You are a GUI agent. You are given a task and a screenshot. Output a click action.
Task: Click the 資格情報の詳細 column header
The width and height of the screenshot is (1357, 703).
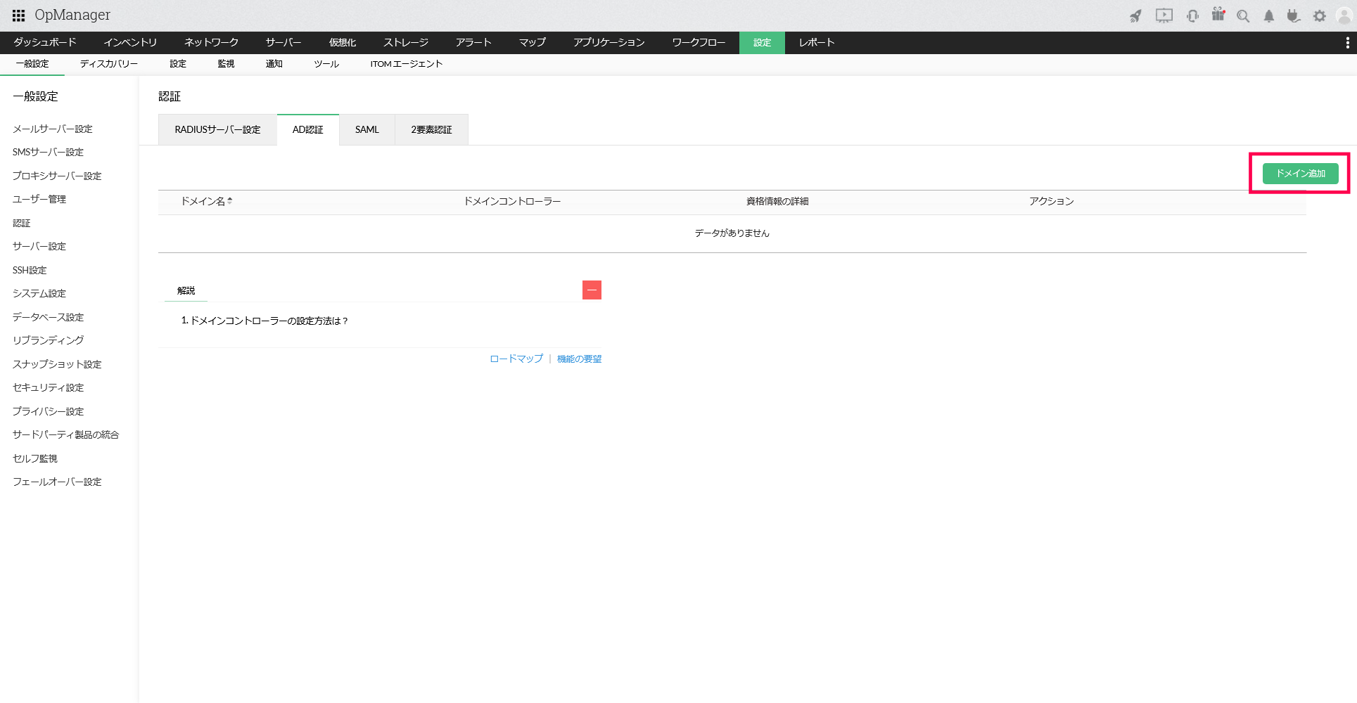(777, 202)
